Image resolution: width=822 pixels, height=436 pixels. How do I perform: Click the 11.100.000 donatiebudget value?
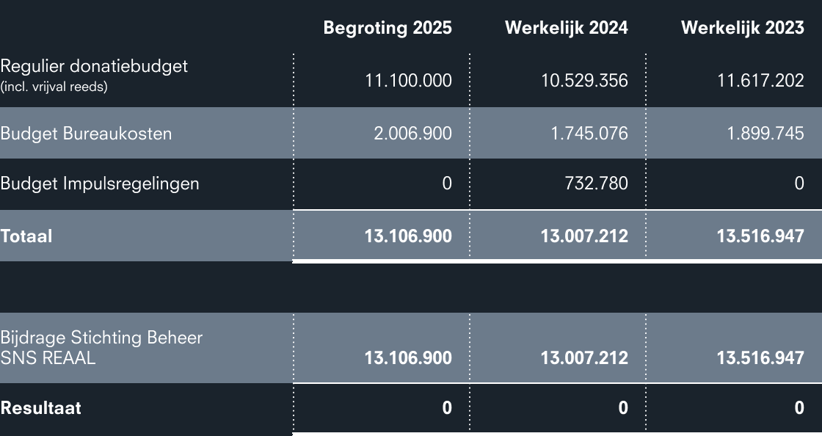[x=408, y=81]
